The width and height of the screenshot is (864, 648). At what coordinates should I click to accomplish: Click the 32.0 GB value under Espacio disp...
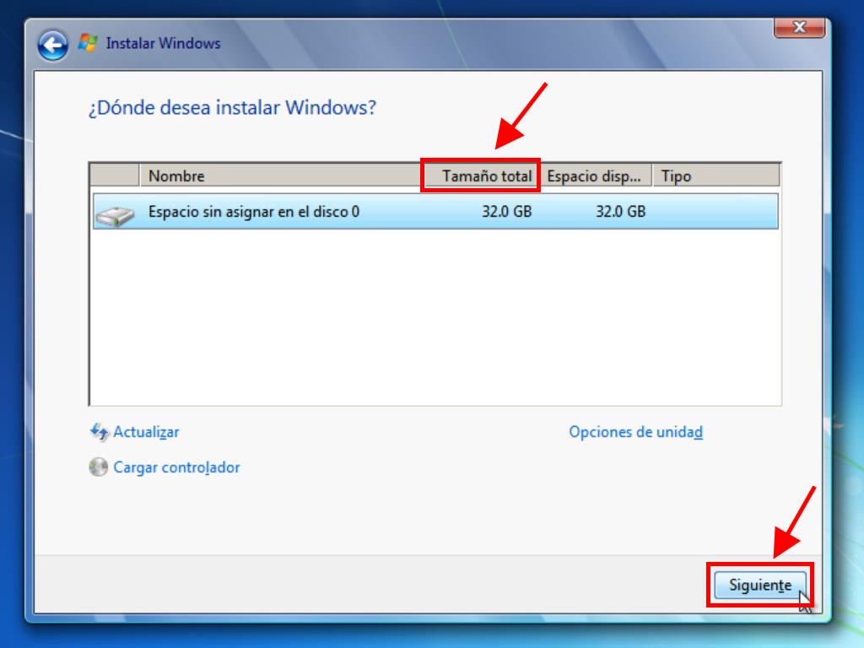coord(620,212)
